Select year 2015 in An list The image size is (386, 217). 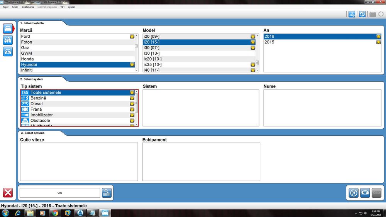pos(322,42)
